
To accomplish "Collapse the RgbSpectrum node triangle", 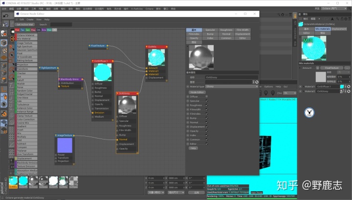I will pyautogui.click(x=40, y=68).
